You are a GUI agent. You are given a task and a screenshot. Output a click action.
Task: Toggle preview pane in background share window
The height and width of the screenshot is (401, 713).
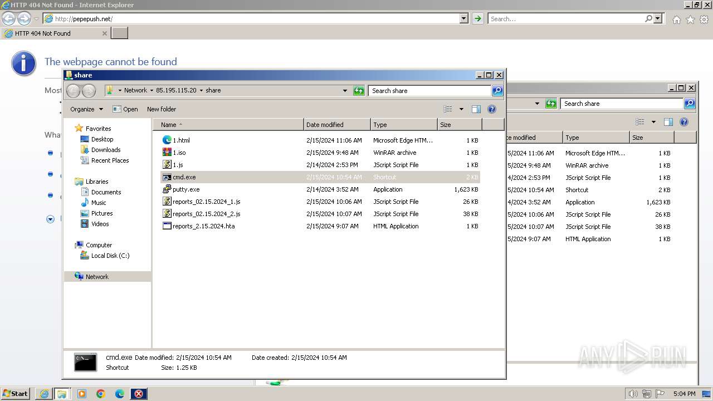668,122
